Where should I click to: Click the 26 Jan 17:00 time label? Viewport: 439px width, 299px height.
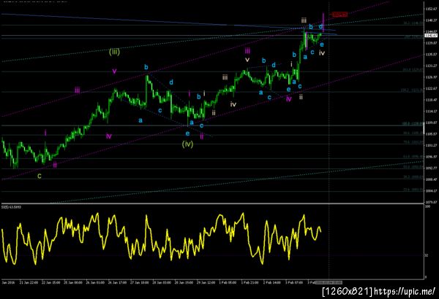pyautogui.click(x=117, y=282)
